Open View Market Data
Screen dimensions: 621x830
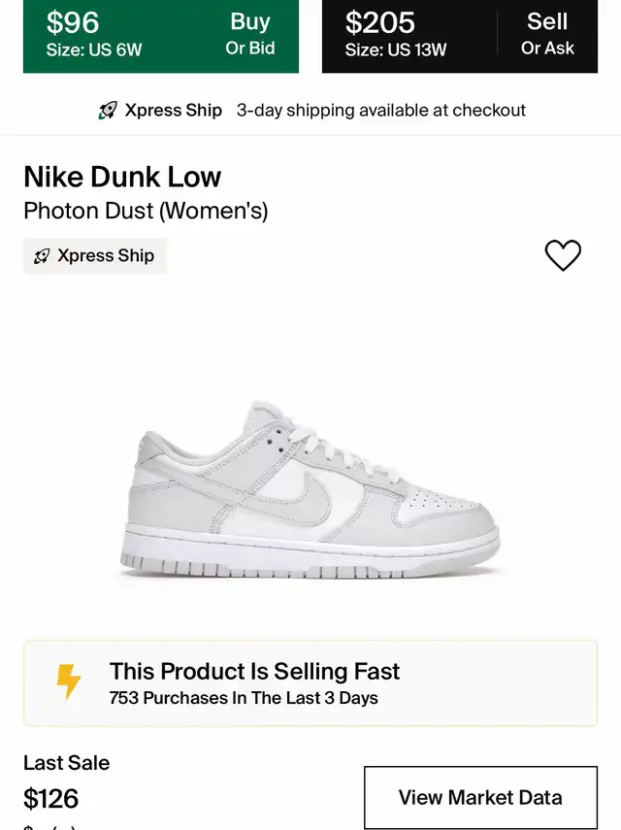click(480, 797)
